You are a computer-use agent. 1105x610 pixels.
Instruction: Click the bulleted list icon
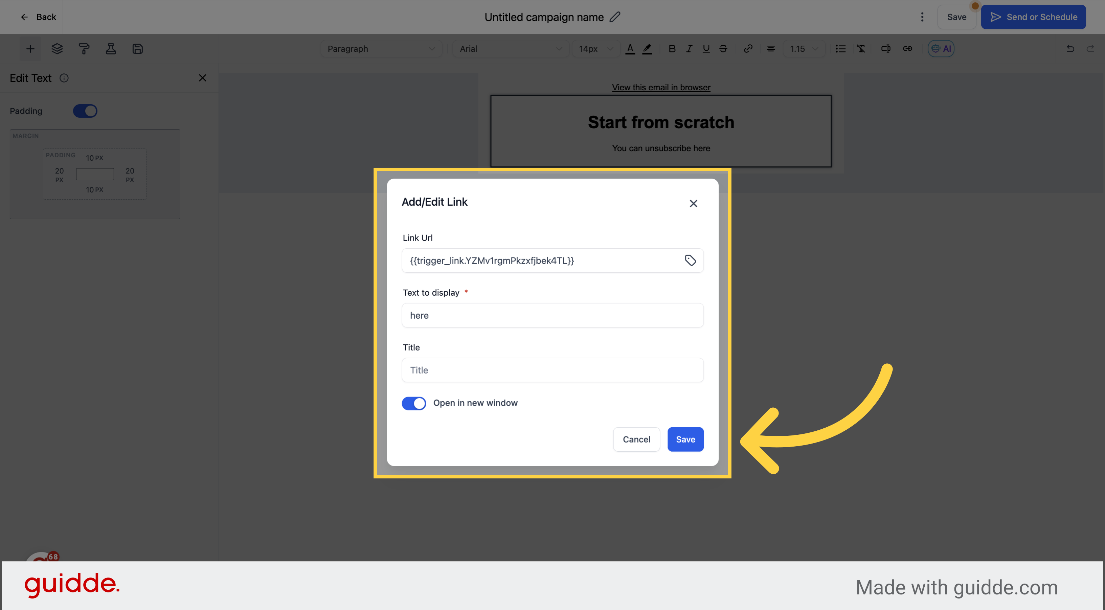pyautogui.click(x=841, y=49)
